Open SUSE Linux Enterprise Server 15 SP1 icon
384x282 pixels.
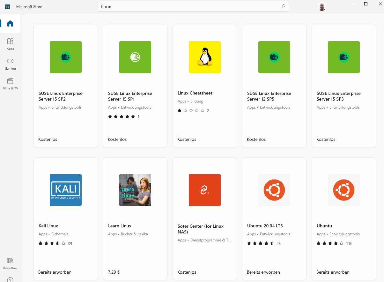[135, 57]
